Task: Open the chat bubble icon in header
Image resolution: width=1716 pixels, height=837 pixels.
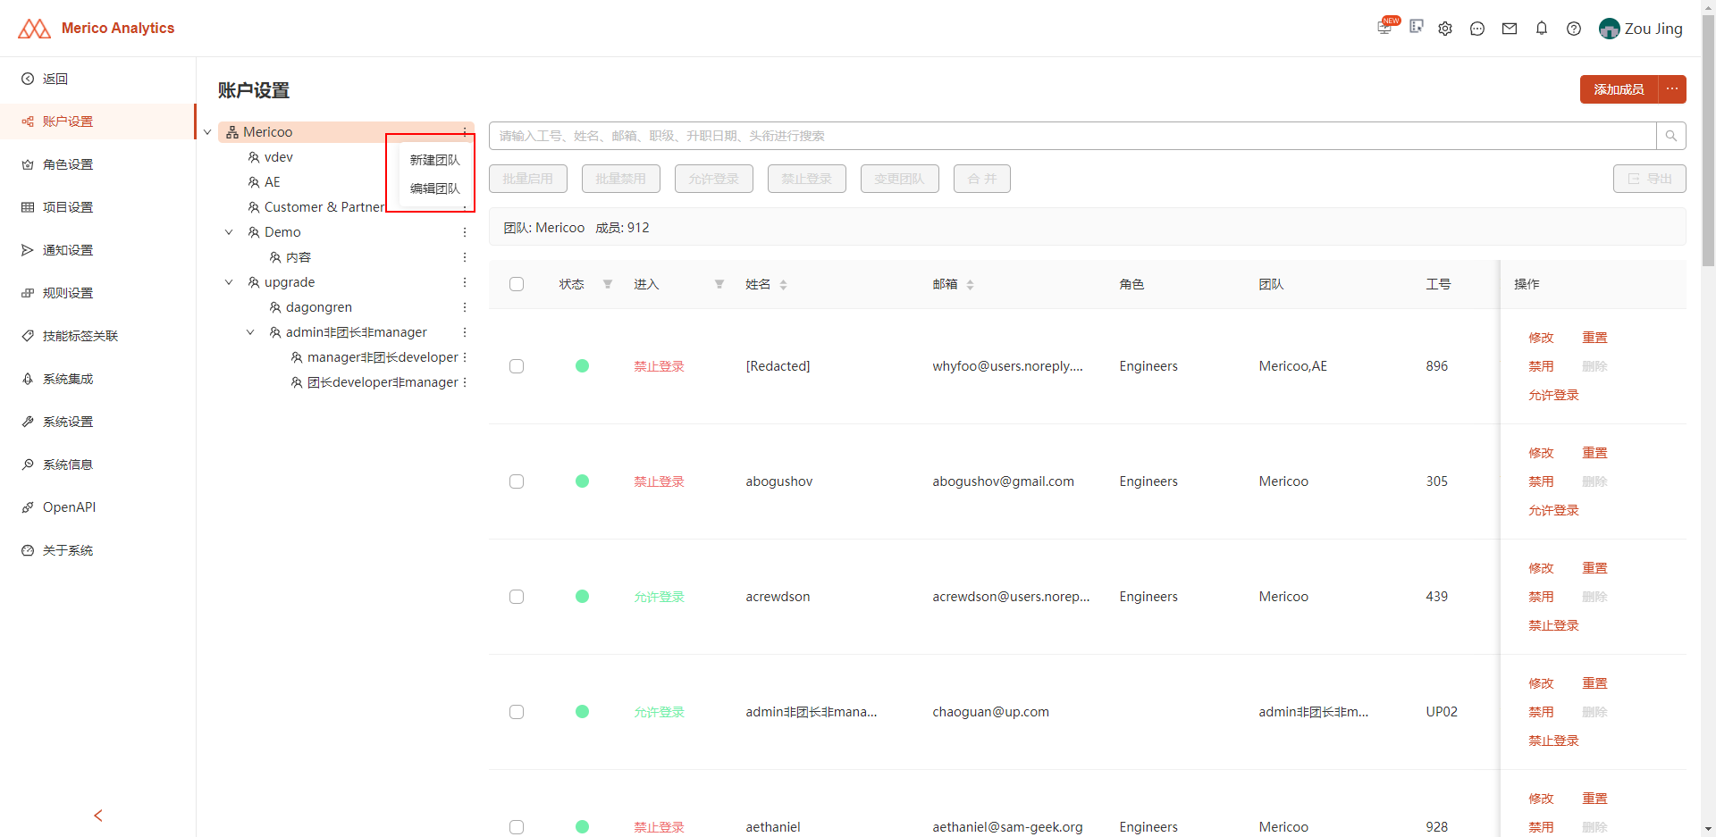Action: click(1477, 29)
